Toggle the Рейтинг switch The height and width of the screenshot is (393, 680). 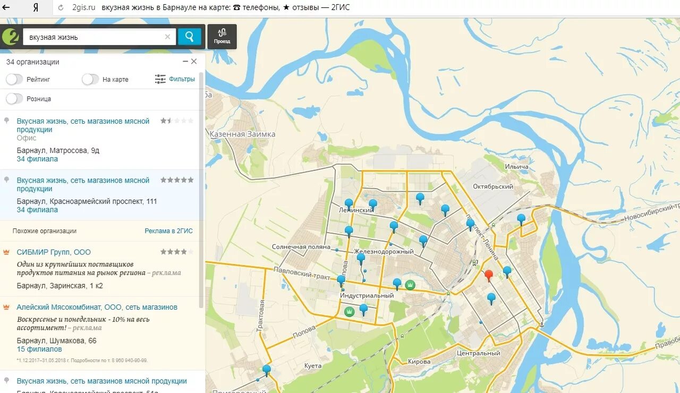click(x=14, y=79)
